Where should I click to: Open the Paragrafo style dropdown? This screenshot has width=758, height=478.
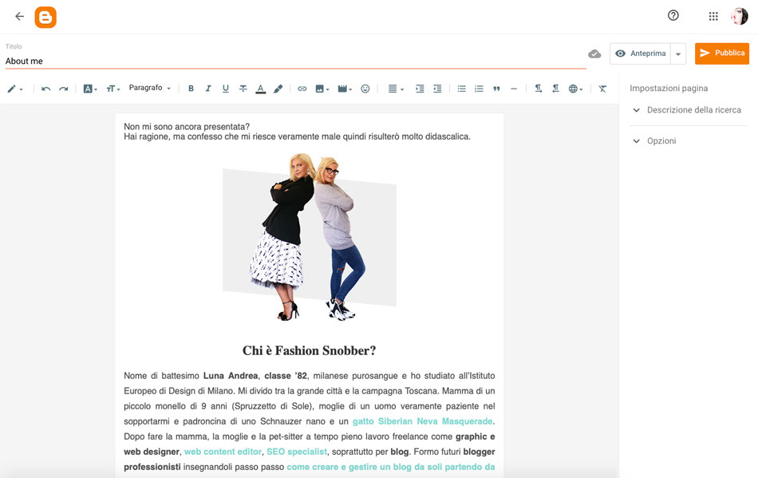point(149,88)
